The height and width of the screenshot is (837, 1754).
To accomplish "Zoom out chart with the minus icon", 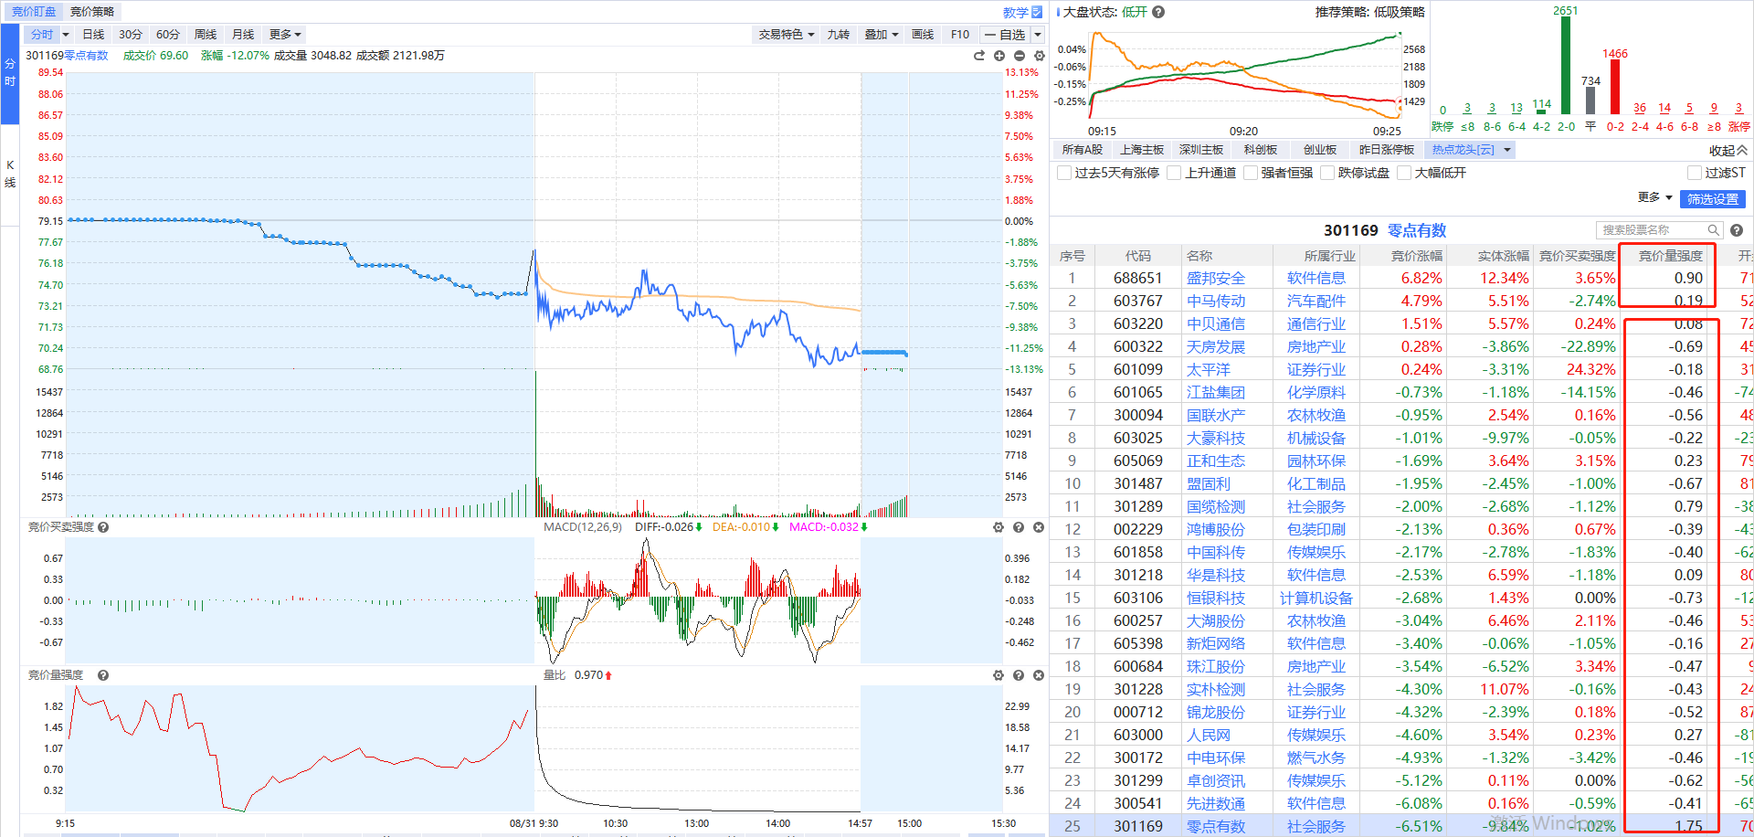I will coord(1020,56).
